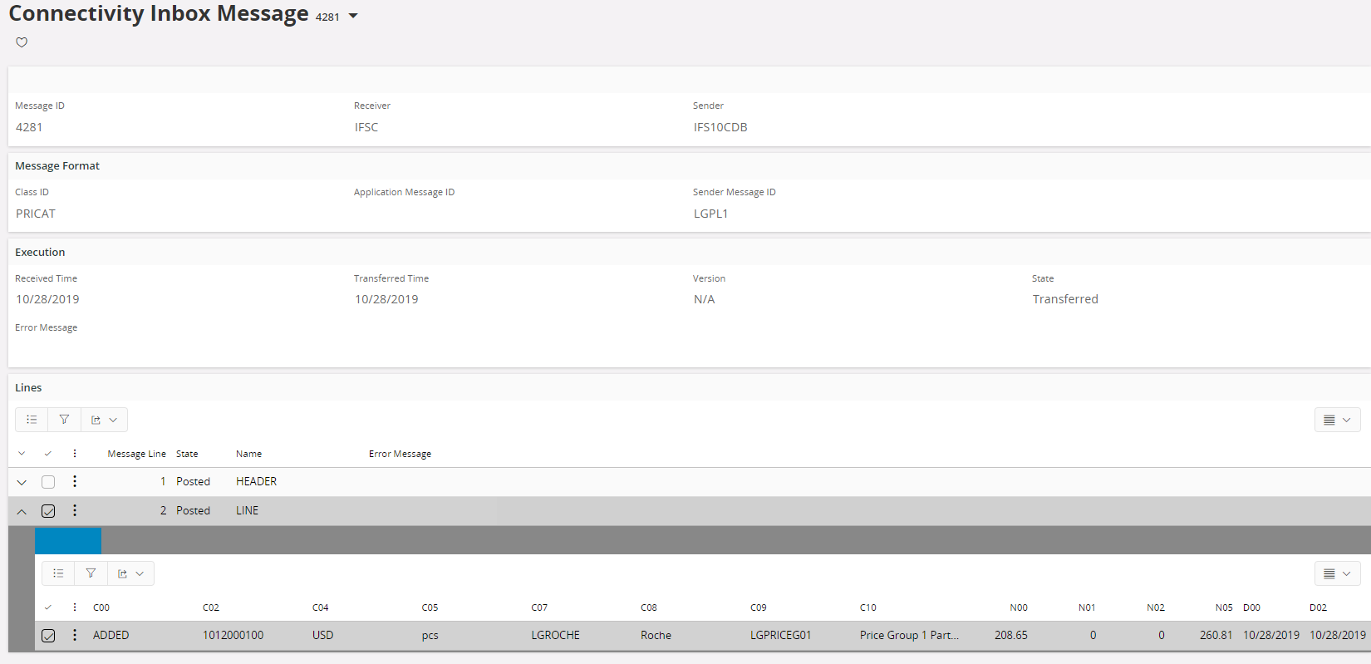This screenshot has width=1371, height=664.
Task: Open the kebab menu for HEADER row
Action: 75,481
